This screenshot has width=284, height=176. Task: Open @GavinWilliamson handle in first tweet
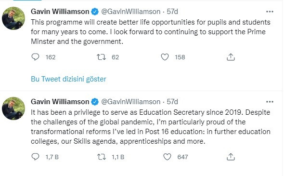coord(130,12)
